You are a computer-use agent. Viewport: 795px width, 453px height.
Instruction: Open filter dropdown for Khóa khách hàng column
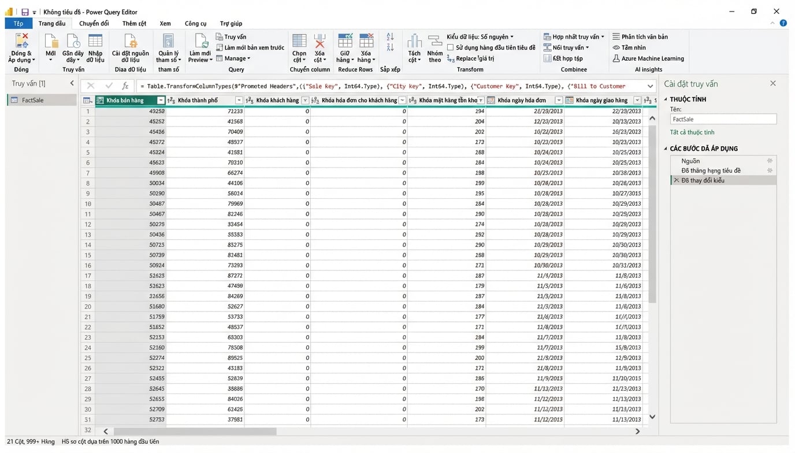coord(306,101)
